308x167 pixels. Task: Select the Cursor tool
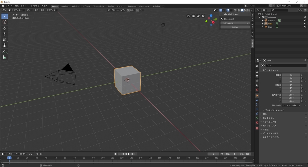[4, 22]
